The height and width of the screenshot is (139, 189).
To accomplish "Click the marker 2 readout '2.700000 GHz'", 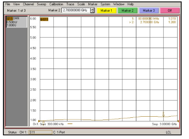I will click(x=150, y=22).
